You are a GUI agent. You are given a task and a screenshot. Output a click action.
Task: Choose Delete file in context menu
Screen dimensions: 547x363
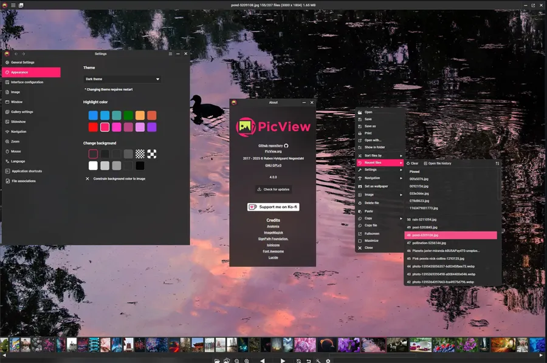coord(380,203)
